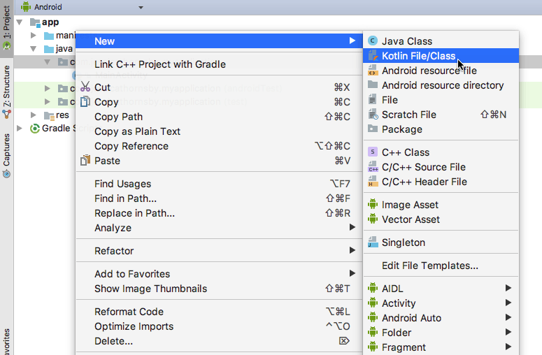Select the java folder in project tree
This screenshot has height=355, width=542.
point(64,49)
